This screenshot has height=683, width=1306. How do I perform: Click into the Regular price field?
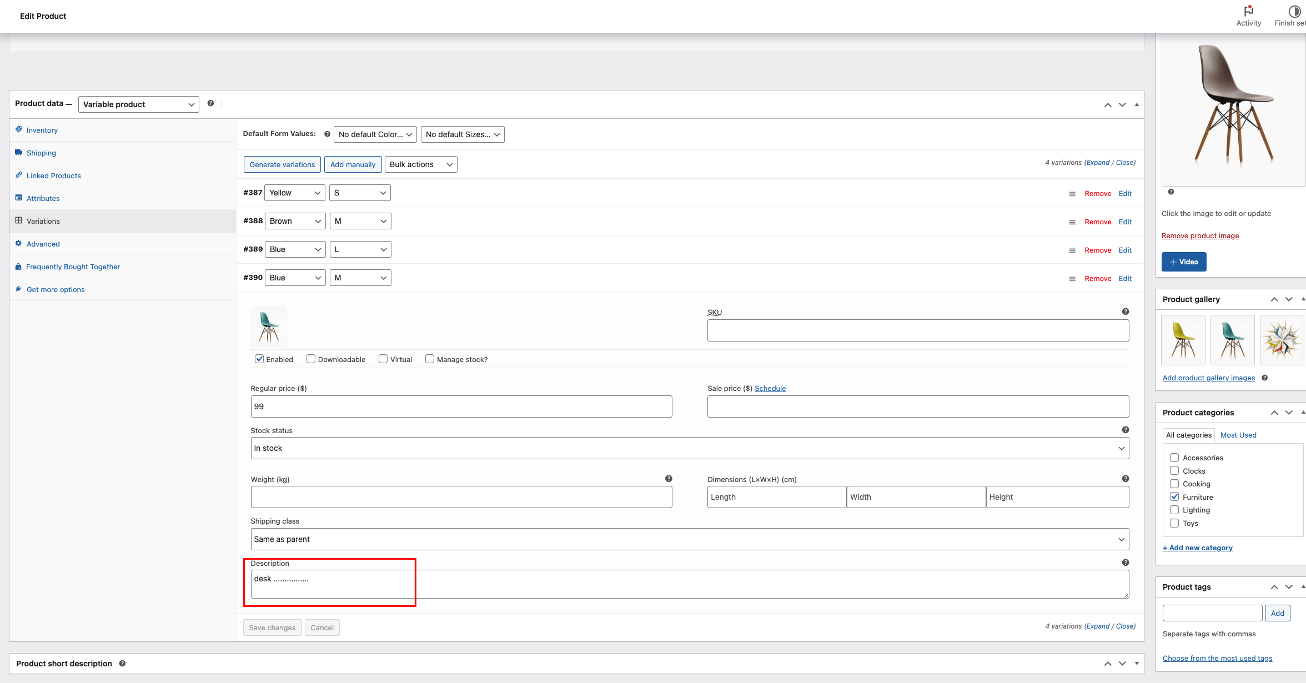pos(461,406)
